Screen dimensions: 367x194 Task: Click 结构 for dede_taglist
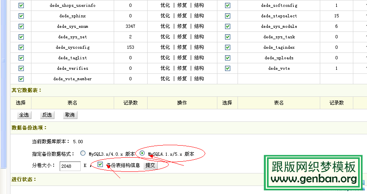[x=199, y=58]
